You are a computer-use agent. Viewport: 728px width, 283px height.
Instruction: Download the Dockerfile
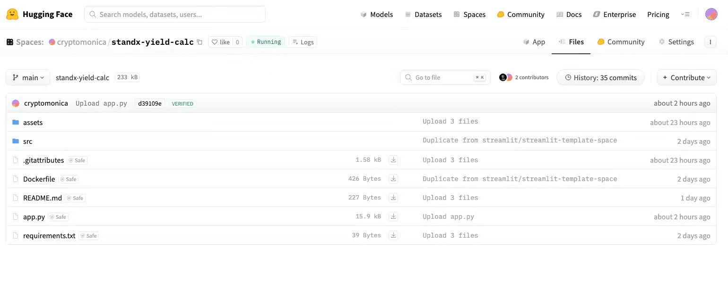pos(393,179)
